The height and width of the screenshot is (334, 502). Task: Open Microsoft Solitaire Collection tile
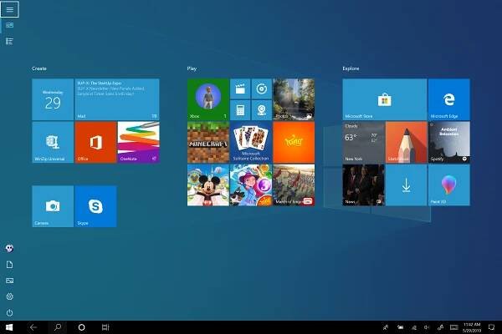(x=249, y=142)
